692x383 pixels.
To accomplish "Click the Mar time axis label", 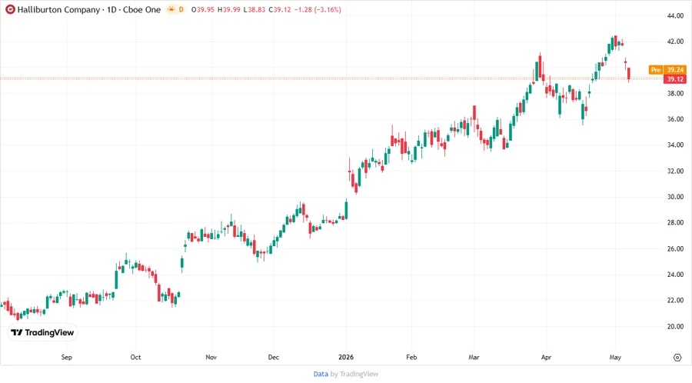I will (x=474, y=357).
